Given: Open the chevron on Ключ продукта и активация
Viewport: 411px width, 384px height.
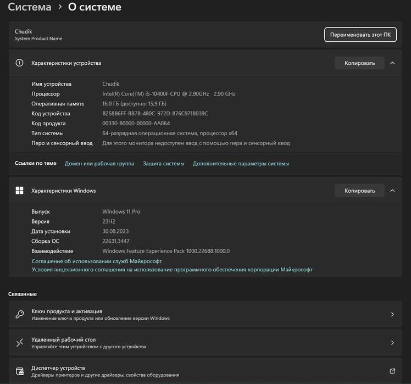Looking at the screenshot, I should tap(392, 314).
